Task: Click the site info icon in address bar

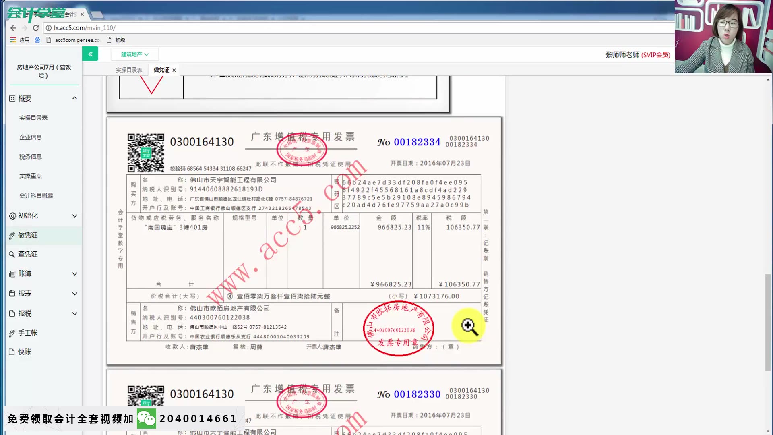Action: click(49, 28)
